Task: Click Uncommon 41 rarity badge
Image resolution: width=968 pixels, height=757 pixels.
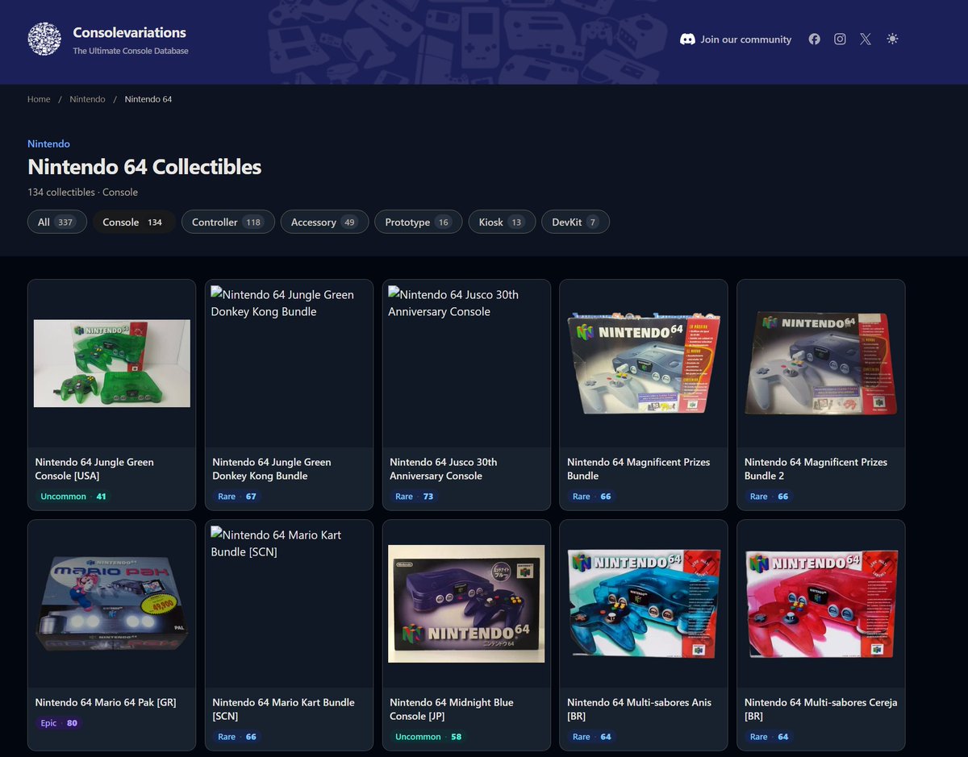Action: pos(73,497)
